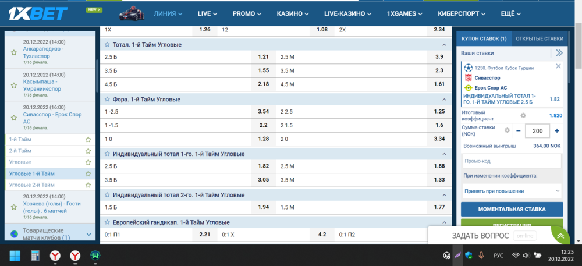Screen dimensions: 582x266
Task: Open Сумма ставки gear settings
Action: [508, 130]
